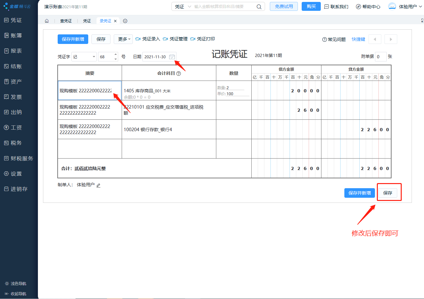Click the 购买 button

click(311, 6)
